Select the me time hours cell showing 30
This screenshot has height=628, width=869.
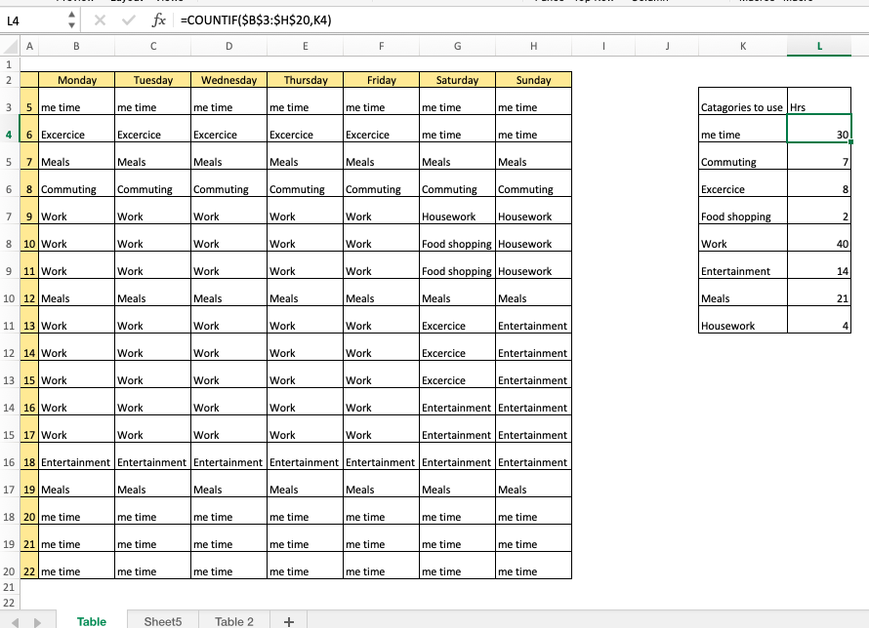tap(819, 129)
